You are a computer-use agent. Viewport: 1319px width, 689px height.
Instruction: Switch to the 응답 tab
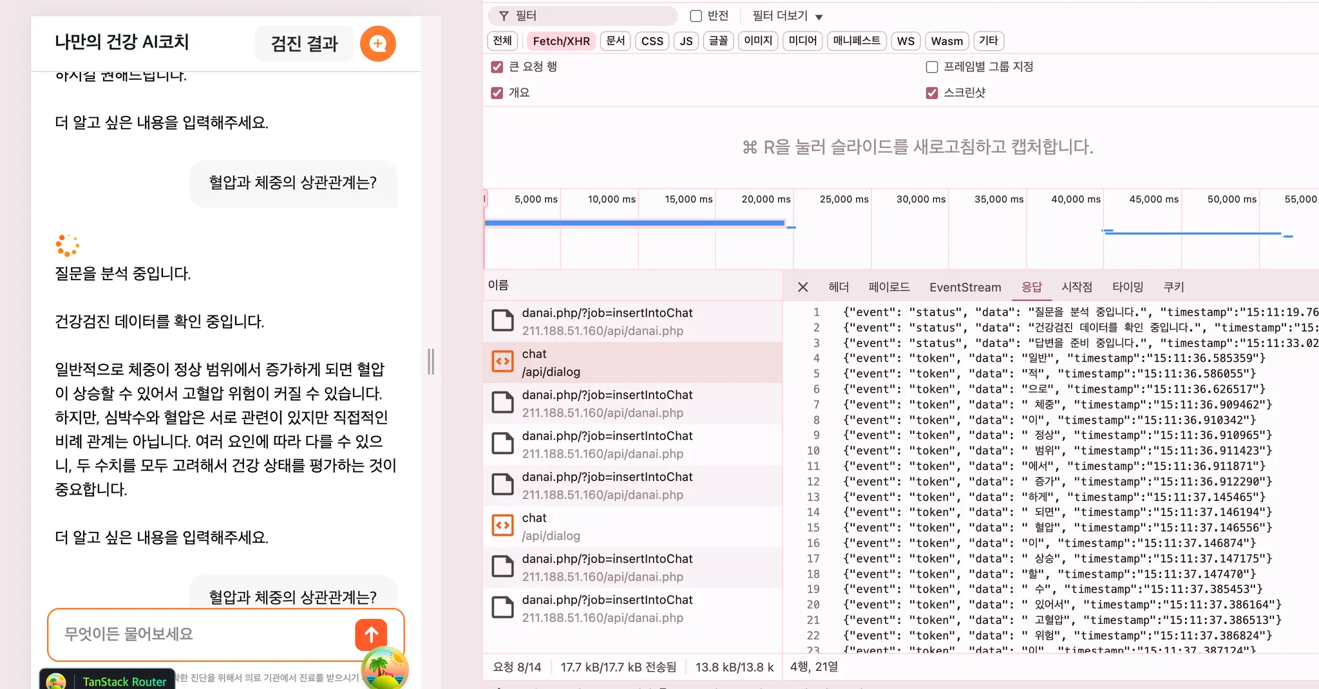[x=1031, y=287]
